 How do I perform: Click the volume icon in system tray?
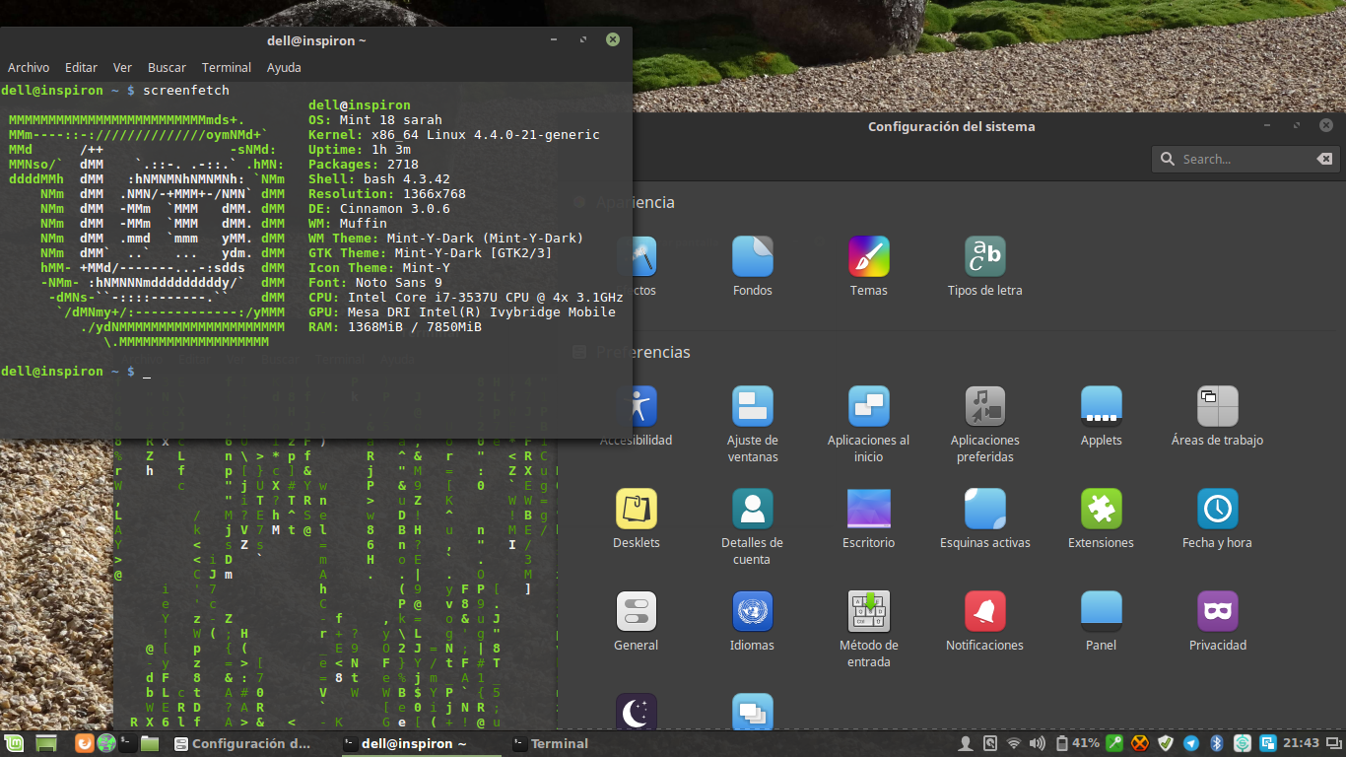[x=1037, y=743]
